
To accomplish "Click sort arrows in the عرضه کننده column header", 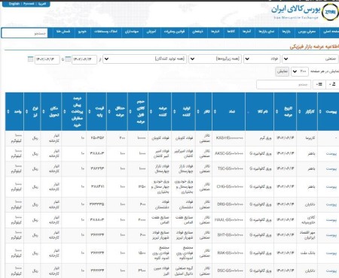I will pyautogui.click(x=151, y=111).
